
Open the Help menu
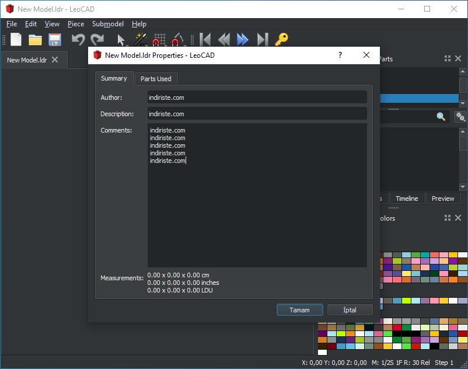tap(139, 24)
